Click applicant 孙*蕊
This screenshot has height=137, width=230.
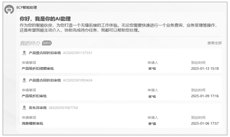(152, 124)
